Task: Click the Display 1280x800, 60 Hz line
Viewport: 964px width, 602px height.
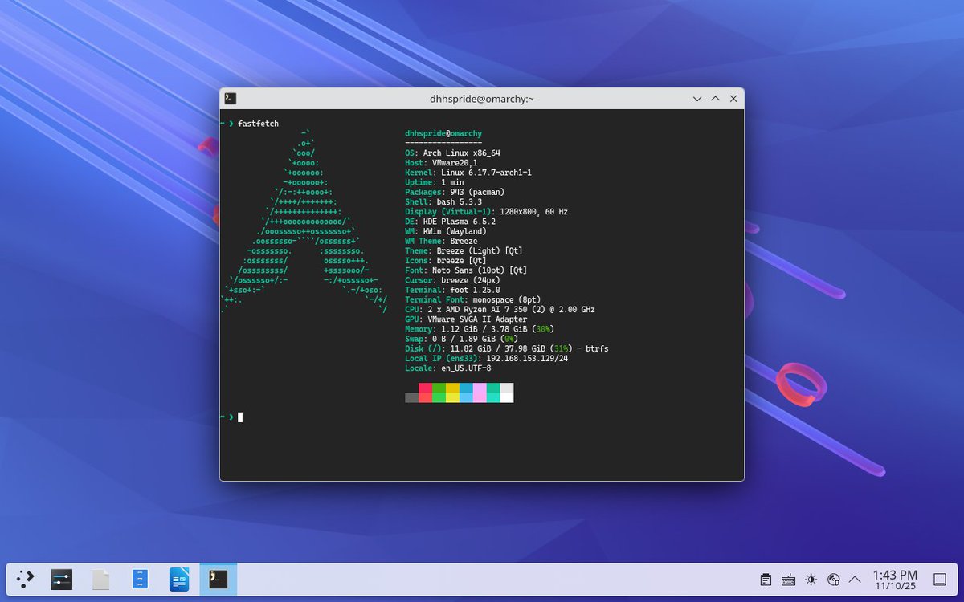Action: pos(486,211)
